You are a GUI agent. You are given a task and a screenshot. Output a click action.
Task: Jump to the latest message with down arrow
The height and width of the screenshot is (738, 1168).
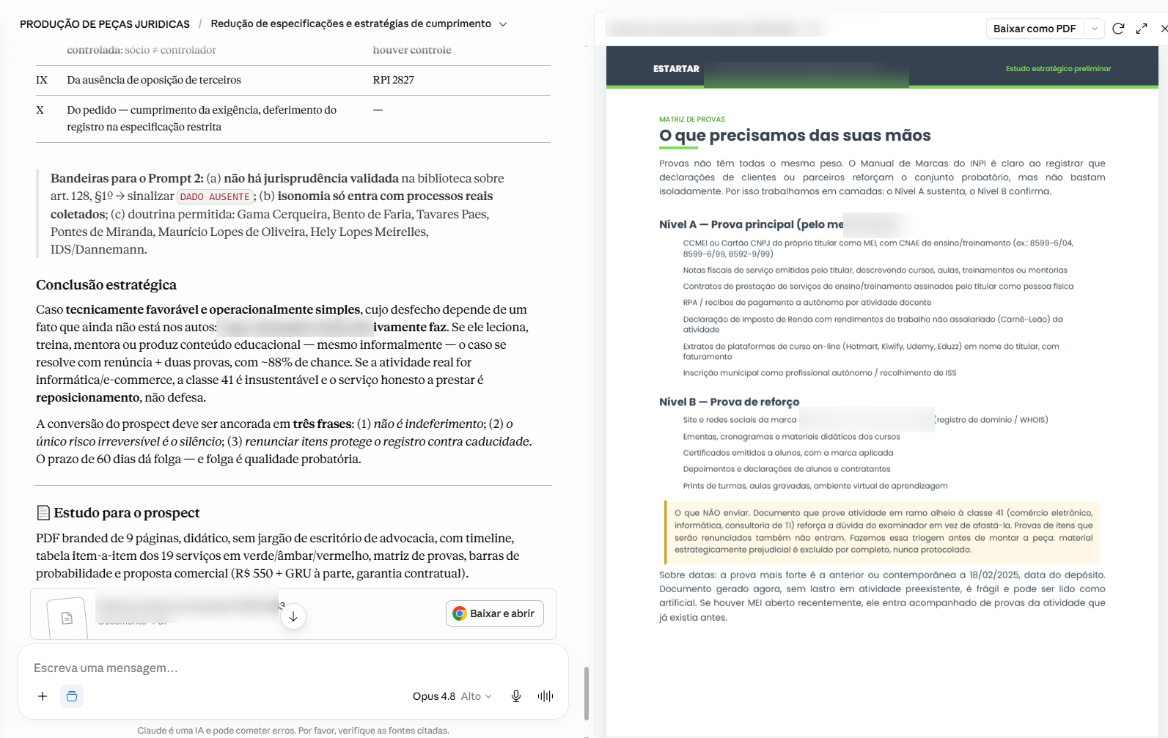(293, 616)
